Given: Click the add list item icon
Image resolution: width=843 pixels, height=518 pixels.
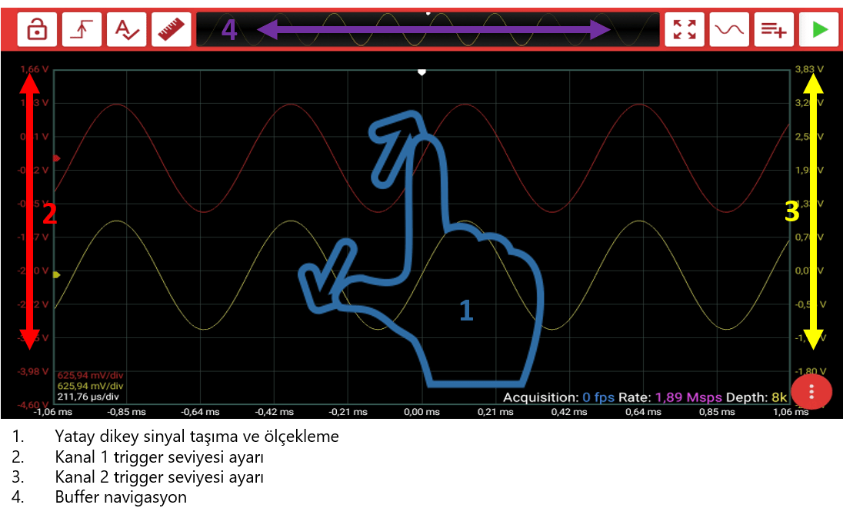Looking at the screenshot, I should pyautogui.click(x=774, y=29).
